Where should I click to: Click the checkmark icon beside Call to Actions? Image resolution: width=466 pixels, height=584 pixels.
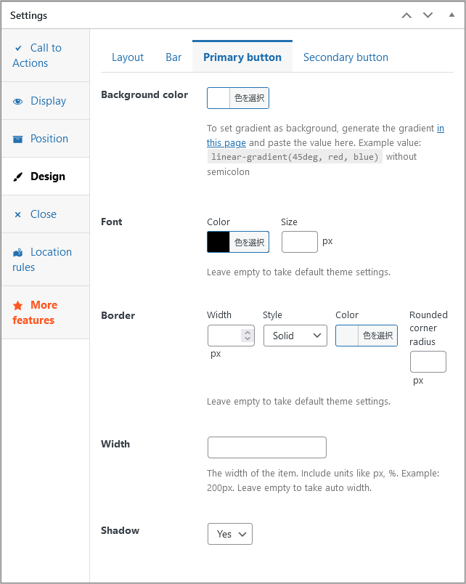coord(18,48)
